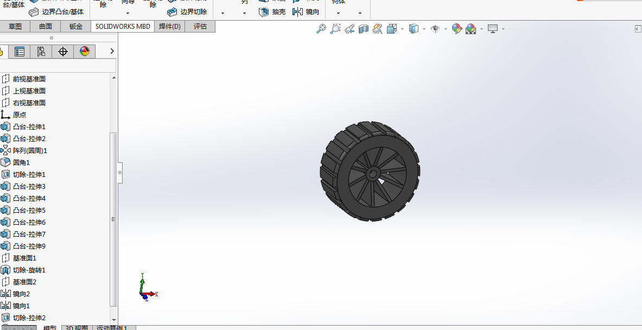642x330 pixels.
Task: Select feature 凸台-拉伸5
Action: [29, 211]
